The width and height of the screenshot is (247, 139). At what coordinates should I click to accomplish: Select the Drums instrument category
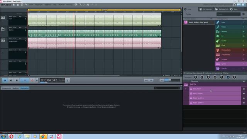coord(231,32)
